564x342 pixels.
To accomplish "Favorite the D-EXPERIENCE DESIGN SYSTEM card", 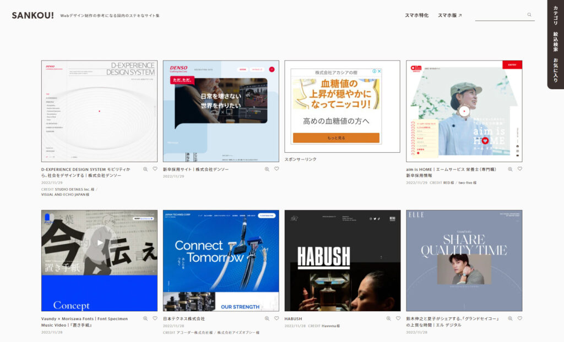I will pyautogui.click(x=155, y=168).
